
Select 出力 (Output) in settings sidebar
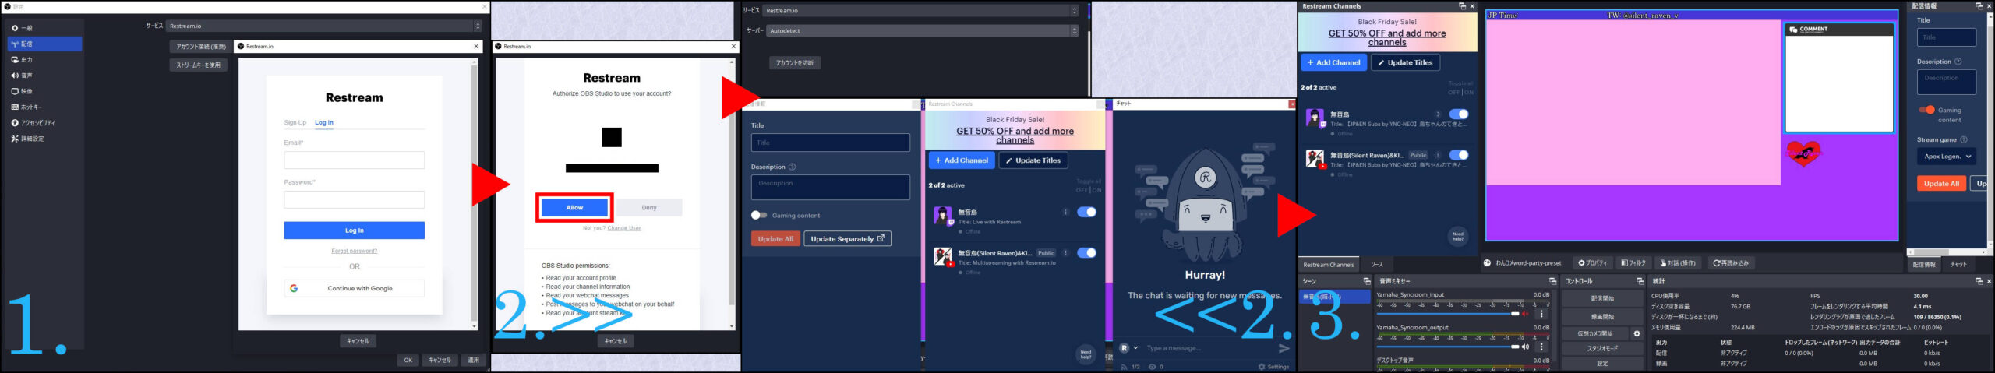44,60
